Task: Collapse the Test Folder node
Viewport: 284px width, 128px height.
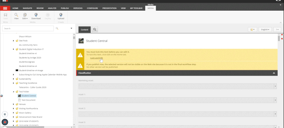Action: [13, 92]
